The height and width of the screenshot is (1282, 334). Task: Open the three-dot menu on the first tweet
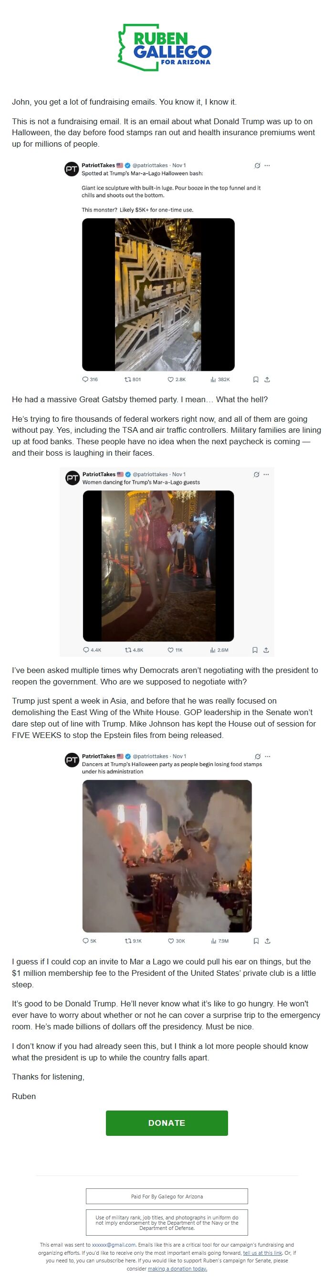(267, 166)
